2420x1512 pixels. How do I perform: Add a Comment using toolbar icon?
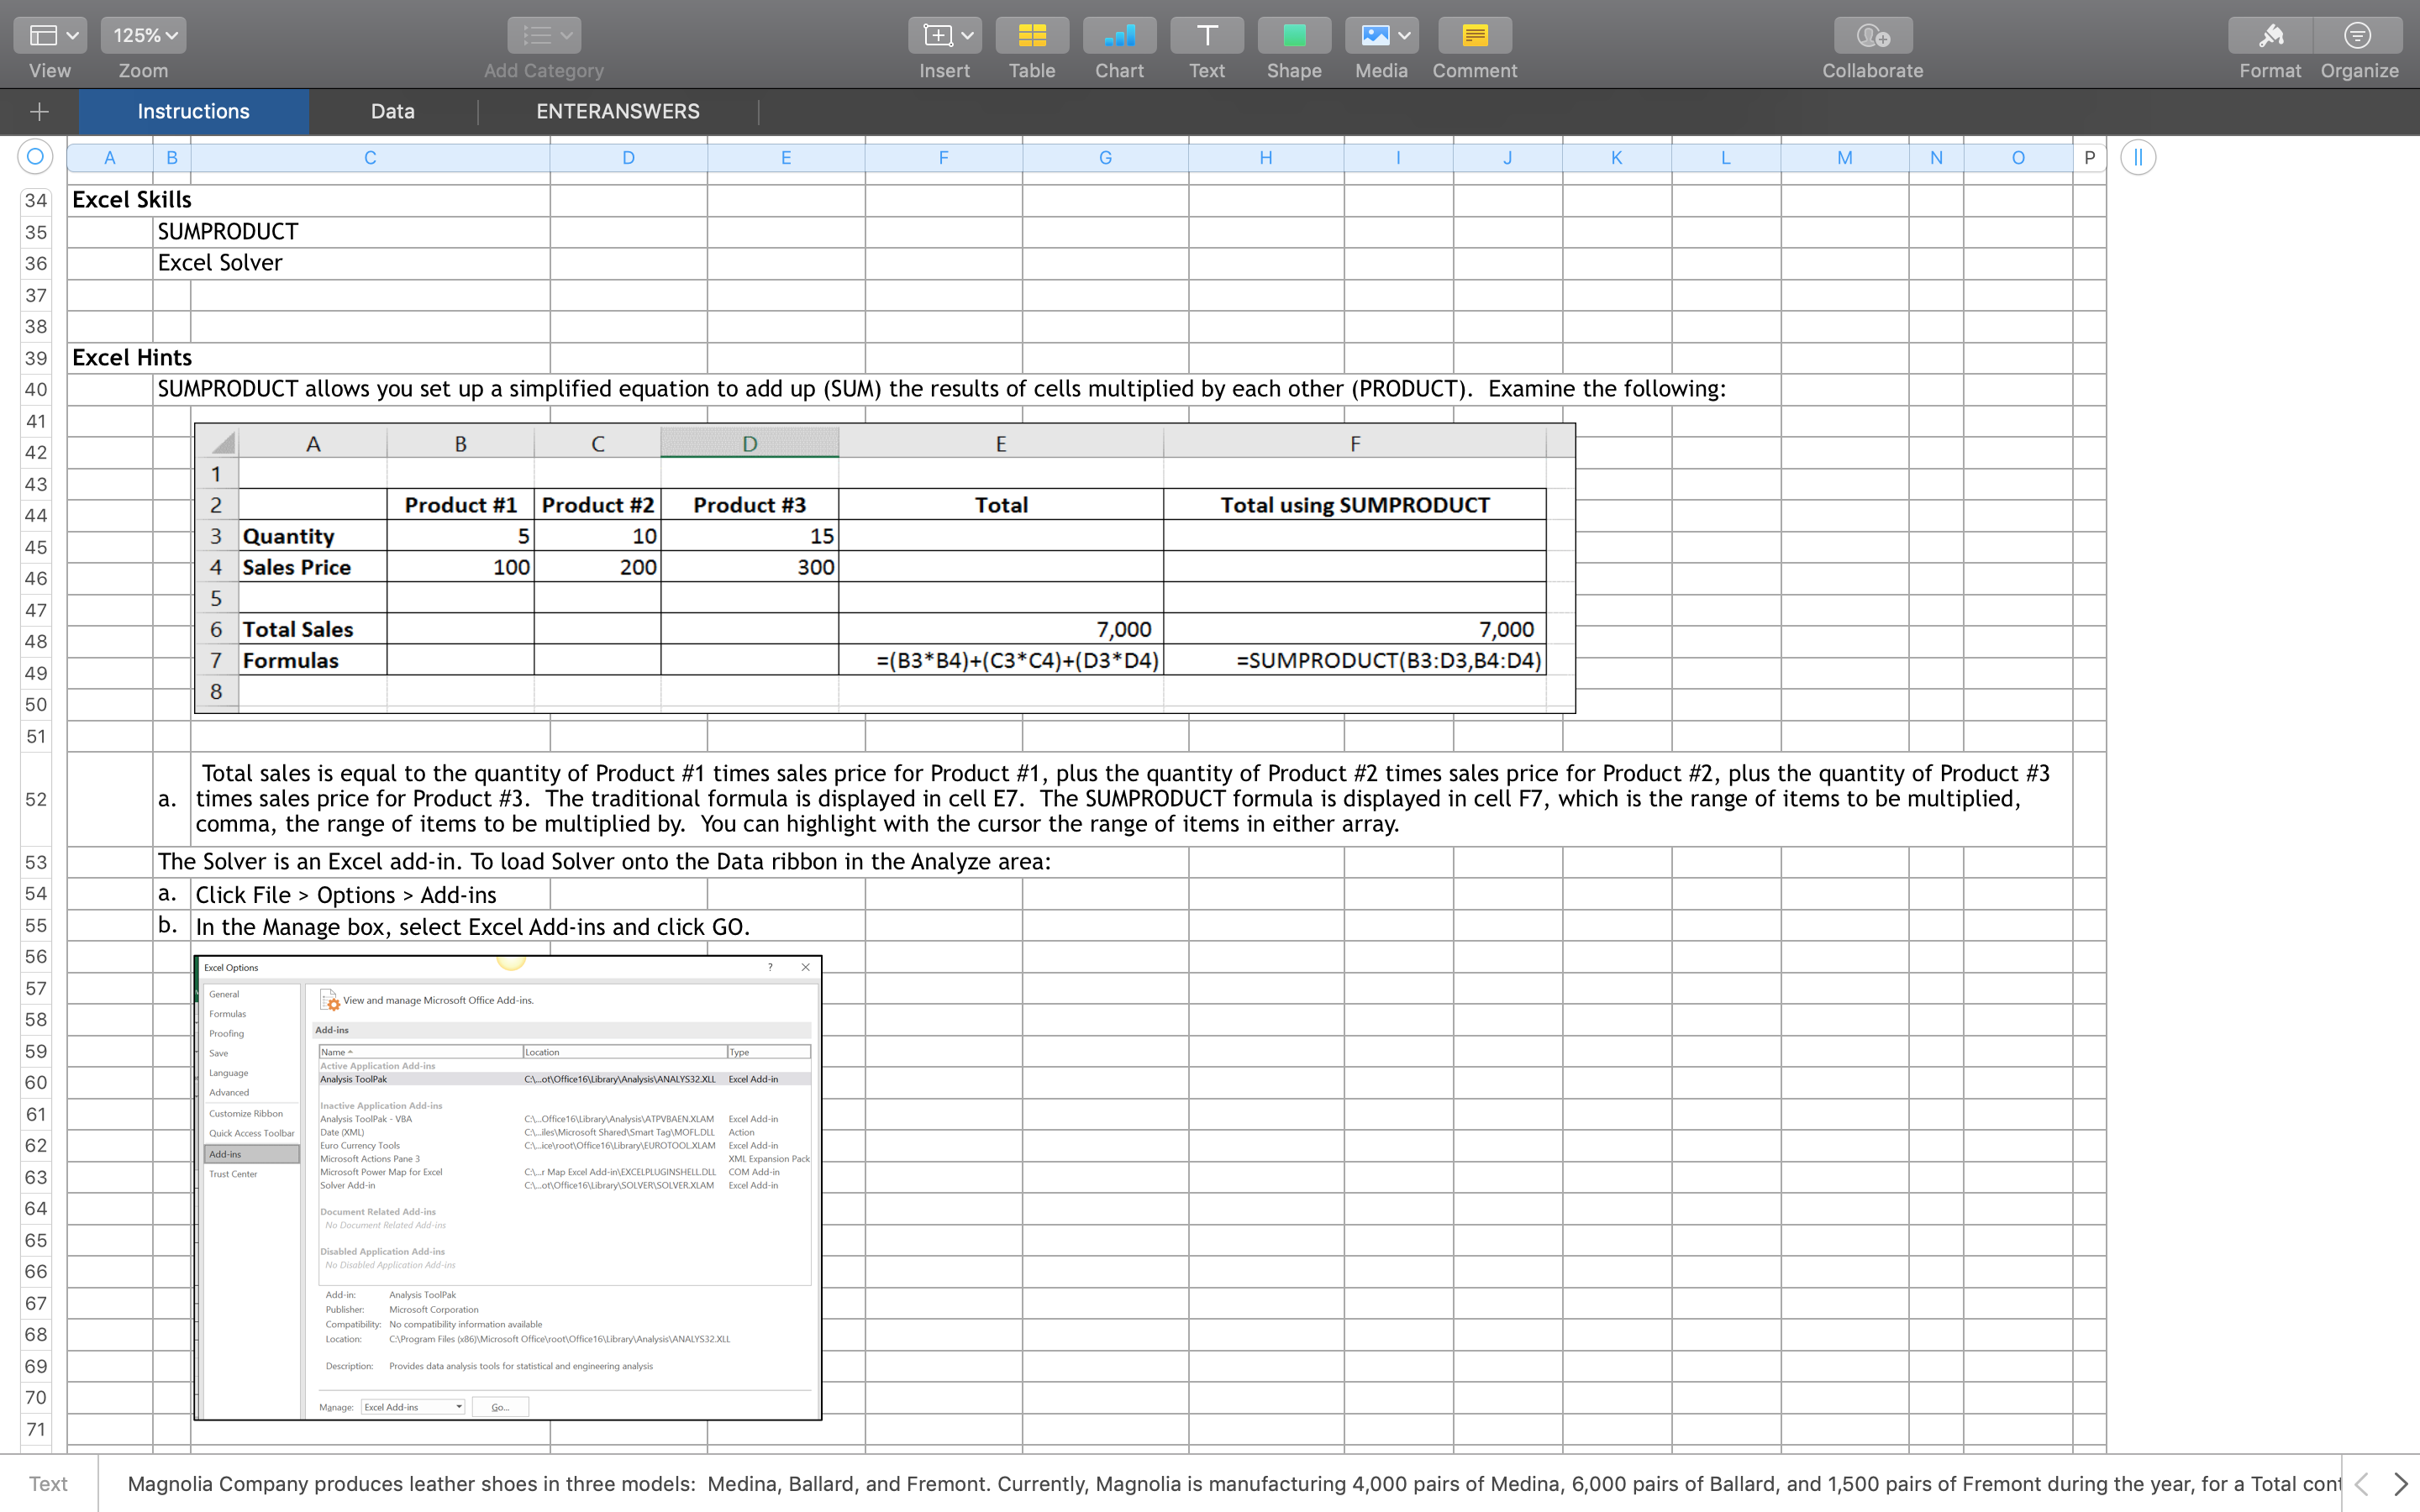[x=1474, y=36]
